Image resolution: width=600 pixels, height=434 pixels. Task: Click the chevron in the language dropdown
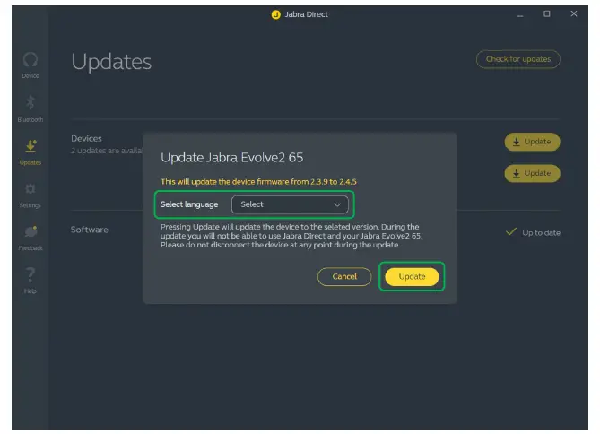pos(336,204)
